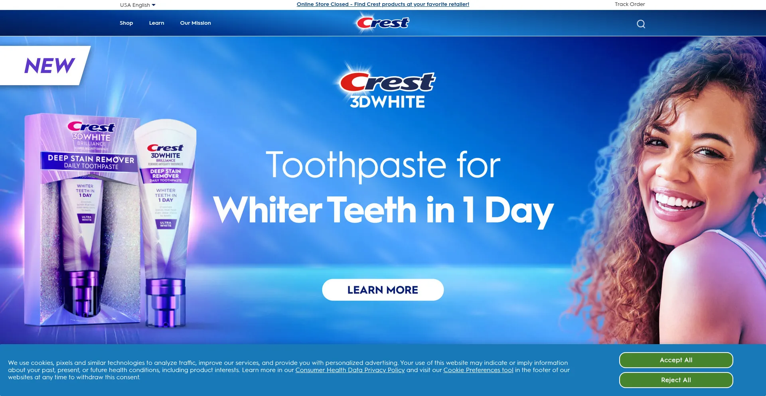Screen dimensions: 766x396
Task: Open the USA English language selector
Action: tap(138, 5)
